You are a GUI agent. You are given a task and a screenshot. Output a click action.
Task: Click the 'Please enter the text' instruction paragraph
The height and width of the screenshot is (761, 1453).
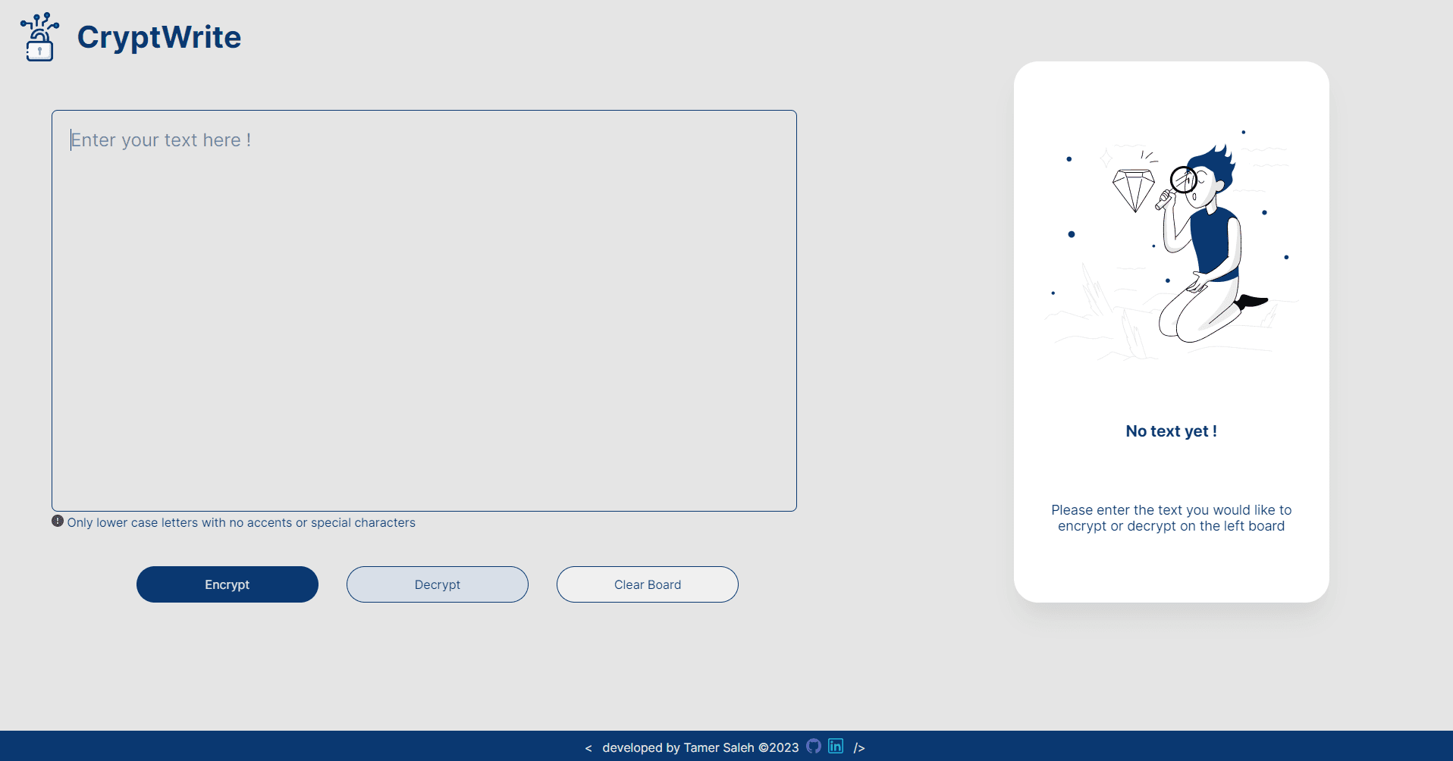[1171, 518]
